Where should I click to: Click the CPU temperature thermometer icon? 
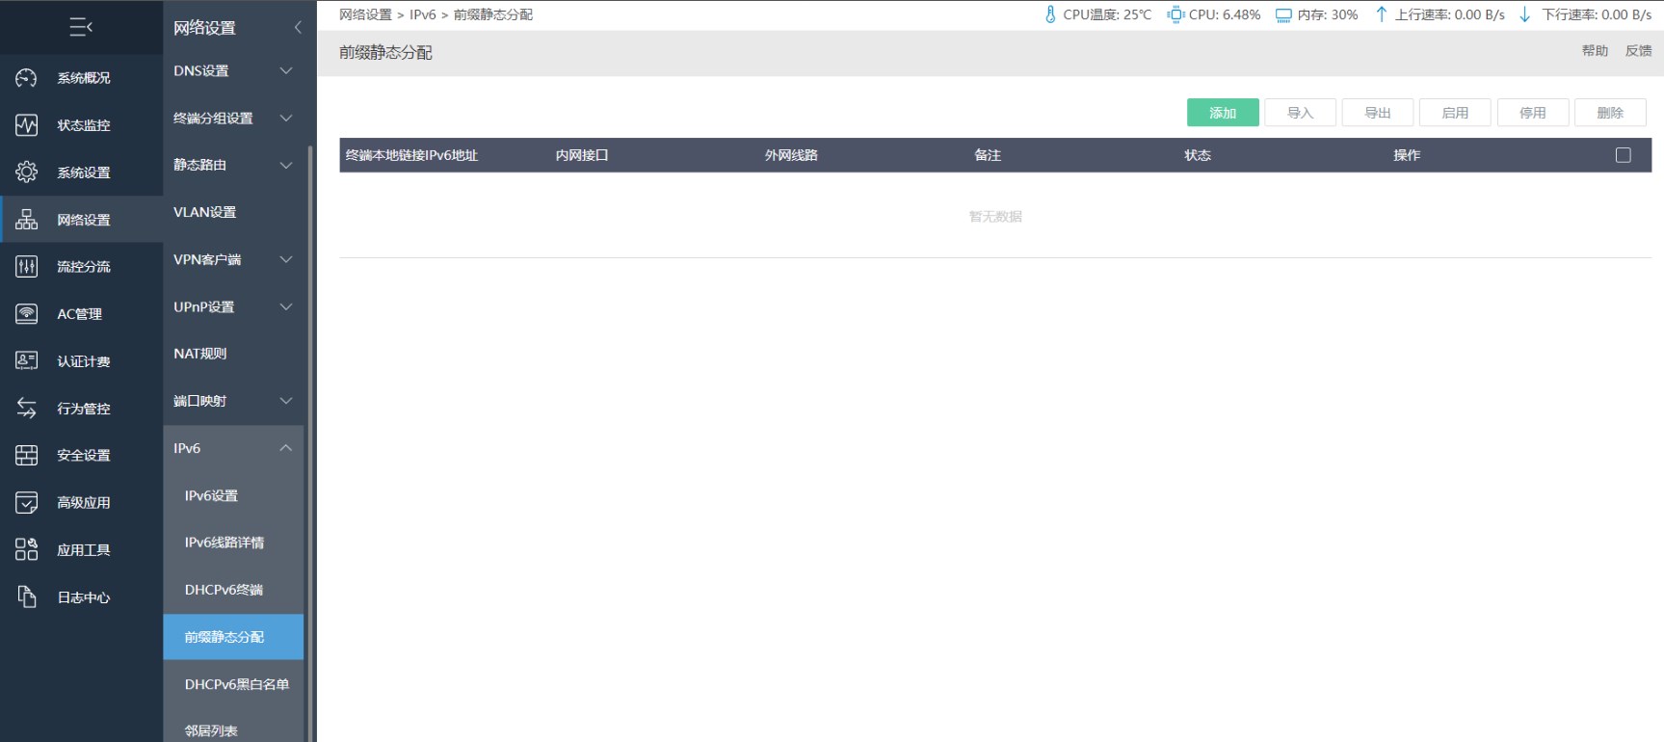click(x=1050, y=14)
